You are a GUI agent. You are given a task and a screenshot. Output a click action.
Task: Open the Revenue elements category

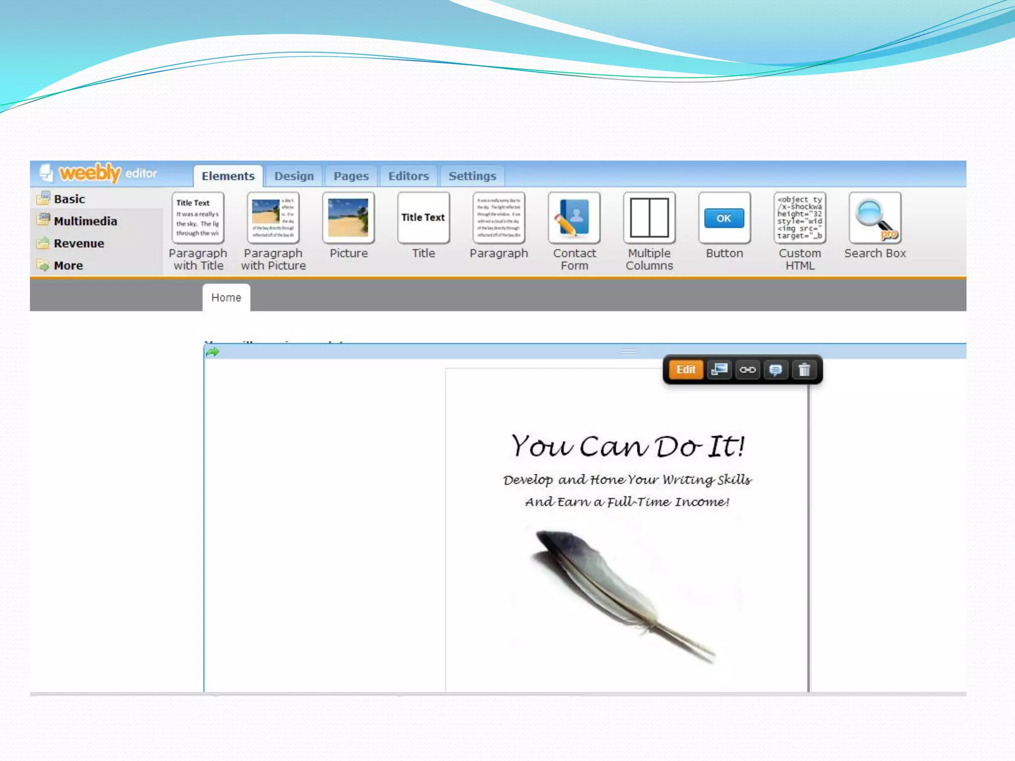pos(79,244)
